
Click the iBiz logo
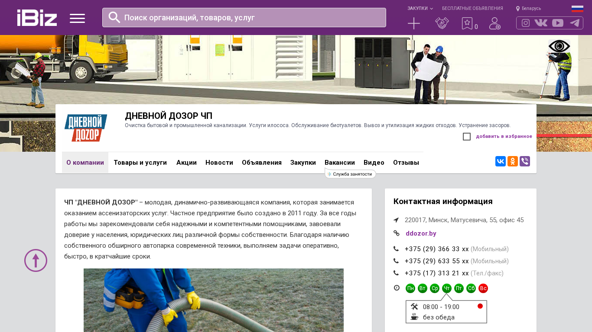pyautogui.click(x=37, y=18)
